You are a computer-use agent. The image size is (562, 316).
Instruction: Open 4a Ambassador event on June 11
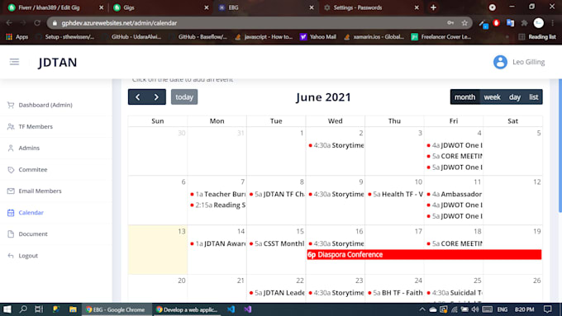[454, 194]
